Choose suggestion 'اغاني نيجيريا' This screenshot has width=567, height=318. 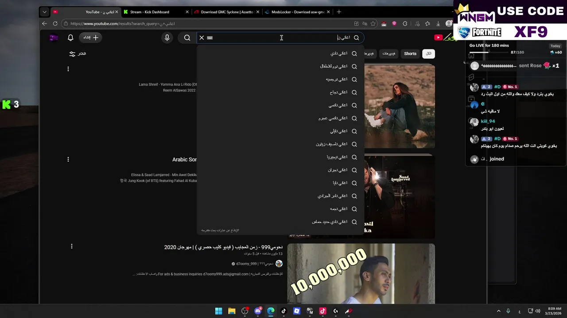(x=280, y=157)
